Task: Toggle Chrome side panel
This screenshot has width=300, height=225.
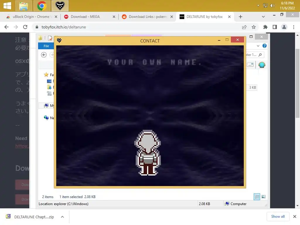Action: click(x=275, y=27)
